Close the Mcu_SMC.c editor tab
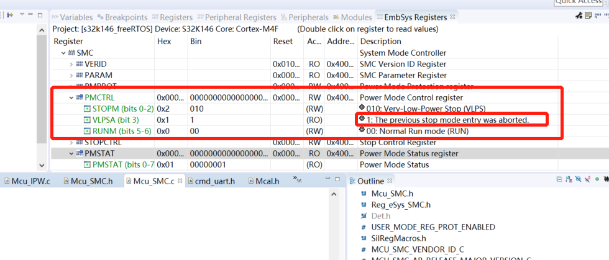The image size is (609, 260). [180, 181]
